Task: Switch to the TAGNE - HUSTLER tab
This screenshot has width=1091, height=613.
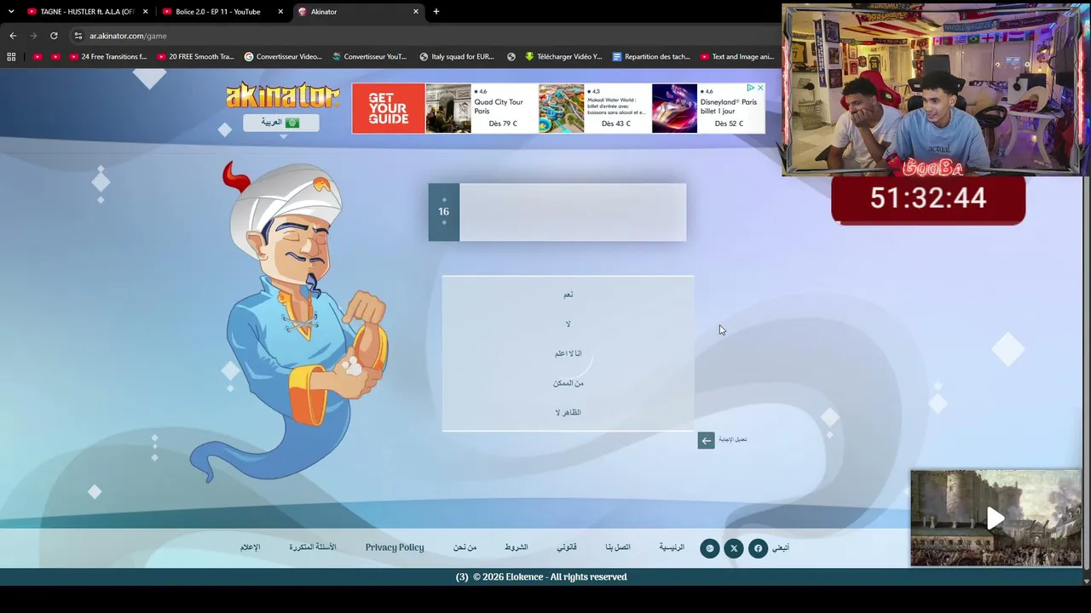Action: 87,12
